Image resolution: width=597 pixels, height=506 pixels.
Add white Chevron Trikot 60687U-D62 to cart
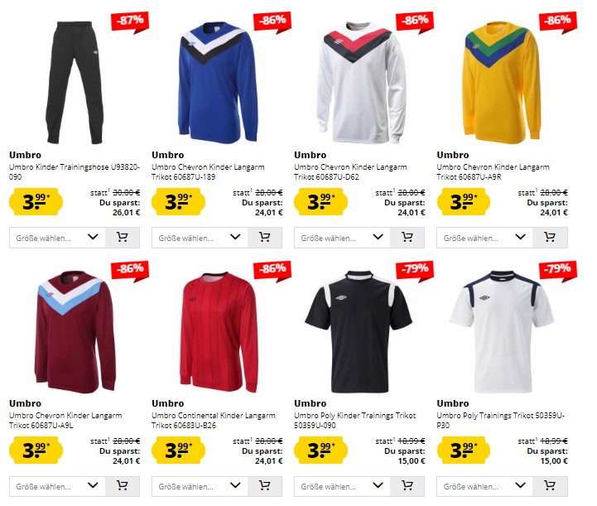[407, 238]
